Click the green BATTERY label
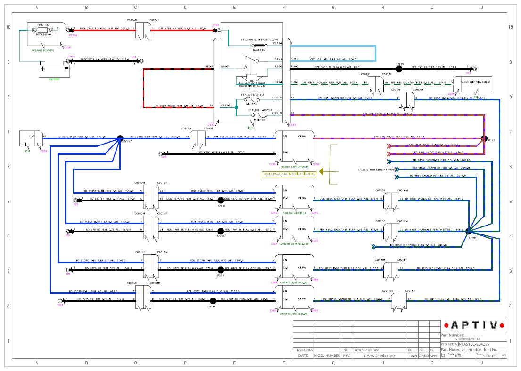Image resolution: width=521 pixels, height=371 pixels. pos(54,79)
